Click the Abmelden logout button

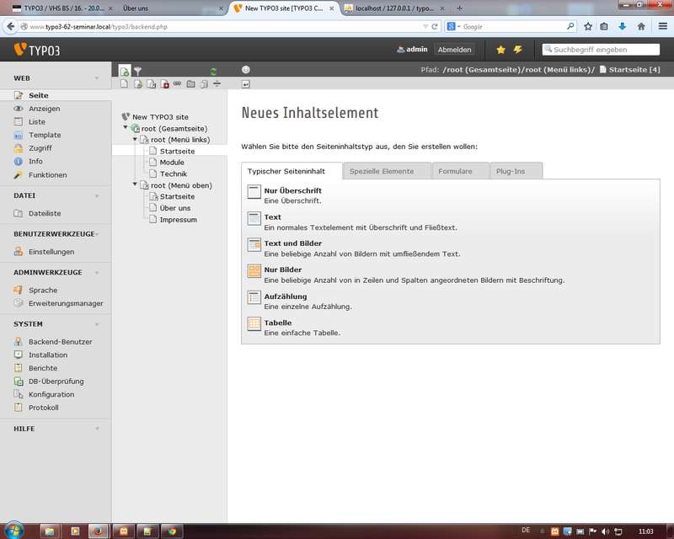(x=454, y=50)
